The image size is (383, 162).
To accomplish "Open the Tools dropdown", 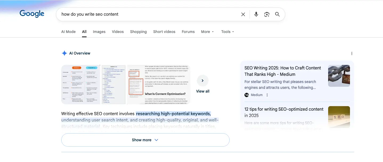I will (x=227, y=32).
